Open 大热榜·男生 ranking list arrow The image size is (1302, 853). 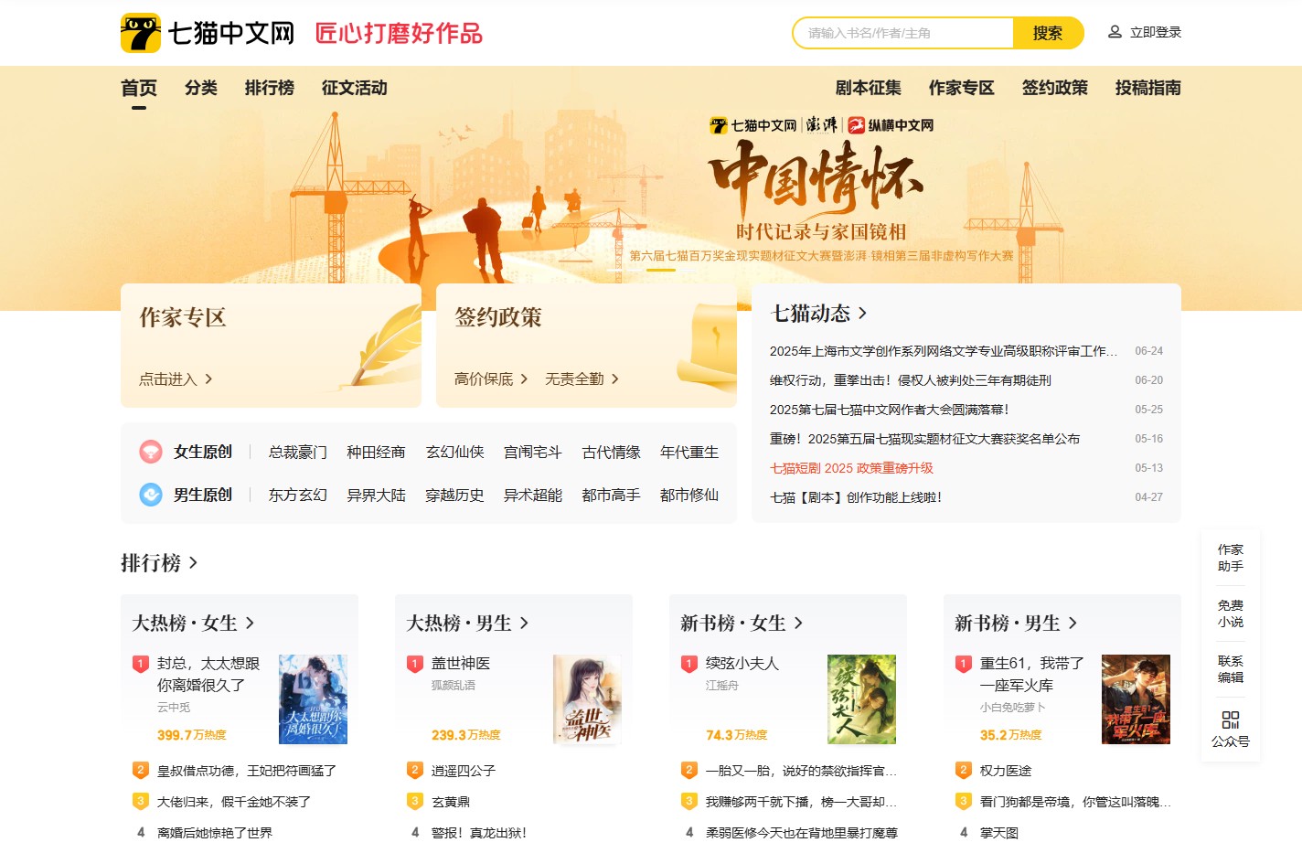[x=524, y=623]
